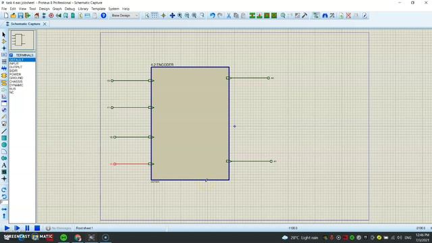This screenshot has width=432, height=243.
Task: Step the simulation forward one frame
Action: pos(17,228)
